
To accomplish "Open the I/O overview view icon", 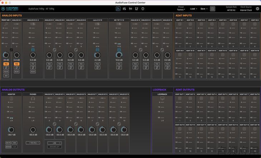I will tap(118, 9).
